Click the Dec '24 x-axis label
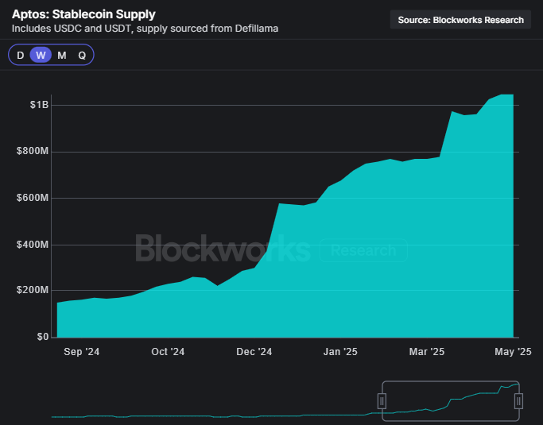This screenshot has width=543, height=425. click(x=254, y=352)
